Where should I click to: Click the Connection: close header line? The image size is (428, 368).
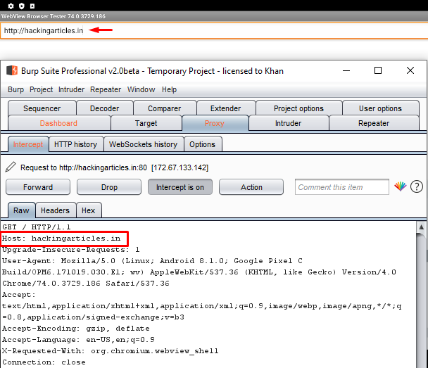44,362
